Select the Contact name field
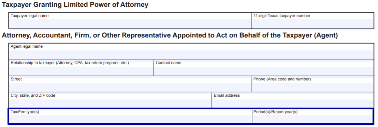Image resolution: width=378 pixels, height=127 pixels. pyautogui.click(x=264, y=71)
